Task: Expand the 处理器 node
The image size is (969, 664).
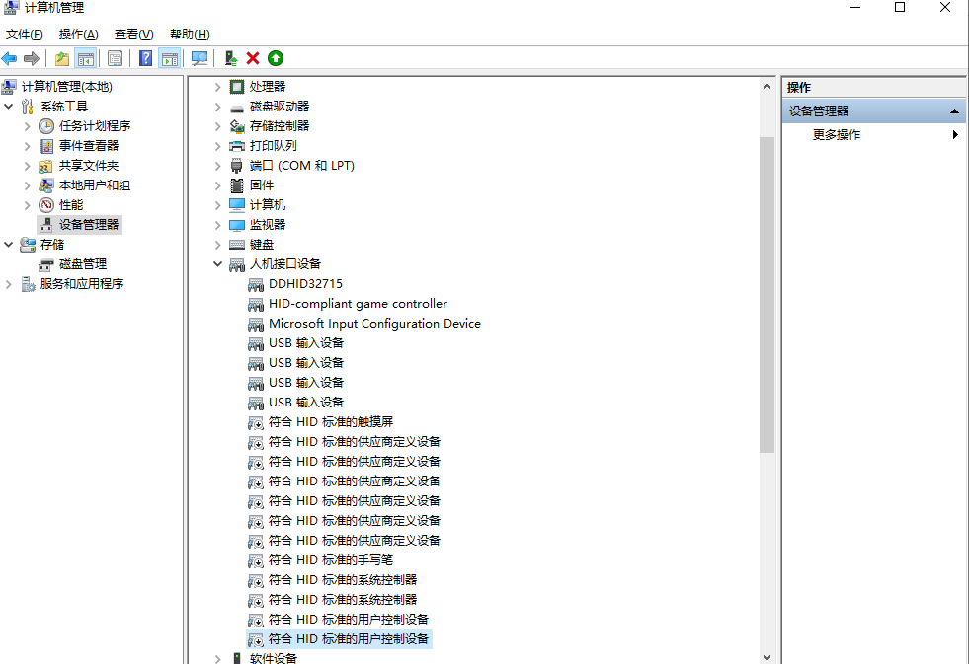Action: [217, 87]
